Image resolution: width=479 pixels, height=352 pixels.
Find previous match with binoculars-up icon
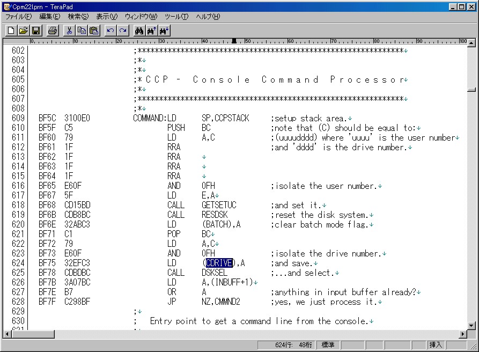click(x=152, y=31)
